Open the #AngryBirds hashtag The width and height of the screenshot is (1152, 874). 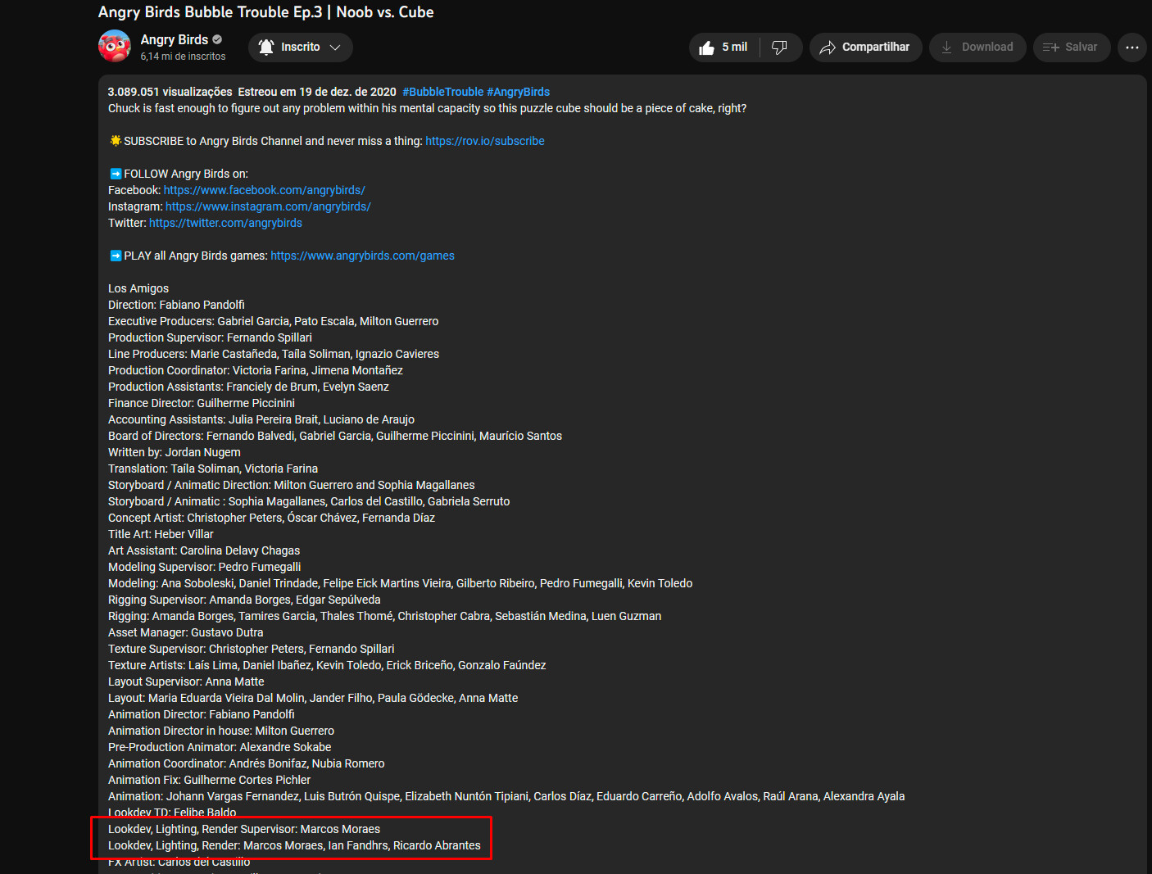(519, 92)
